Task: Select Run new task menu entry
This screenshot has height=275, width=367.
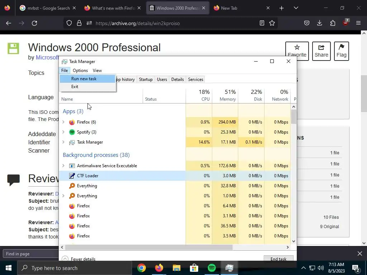Action: click(87, 79)
